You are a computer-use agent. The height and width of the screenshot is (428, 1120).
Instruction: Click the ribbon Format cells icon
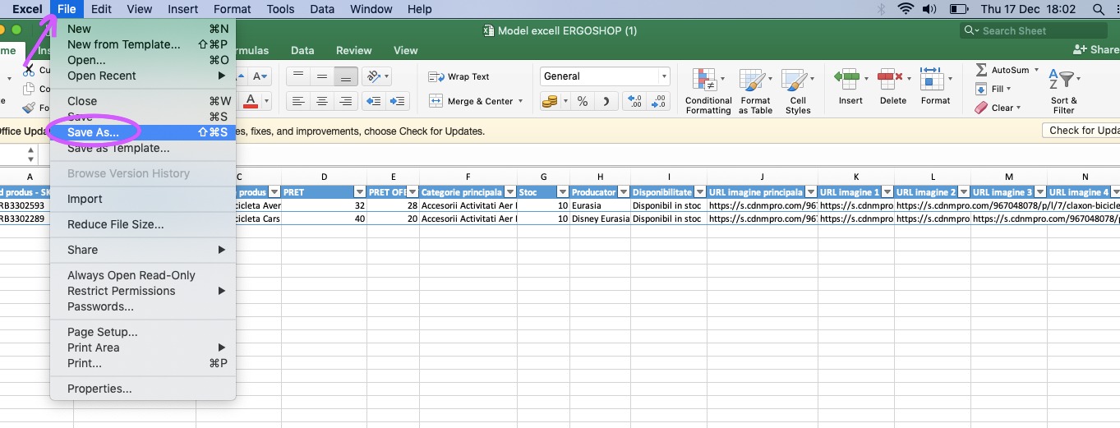point(931,79)
